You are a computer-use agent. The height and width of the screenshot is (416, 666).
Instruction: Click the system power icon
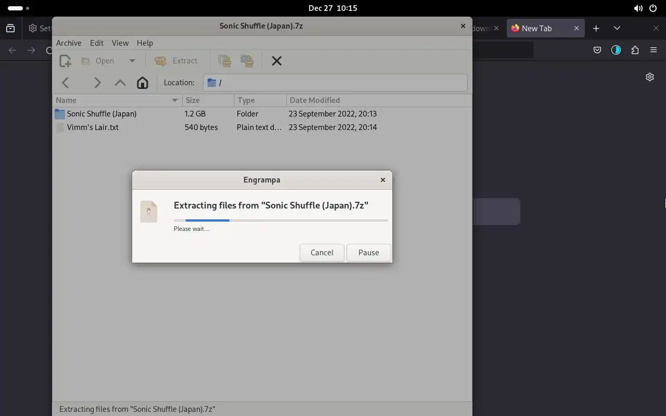[654, 8]
